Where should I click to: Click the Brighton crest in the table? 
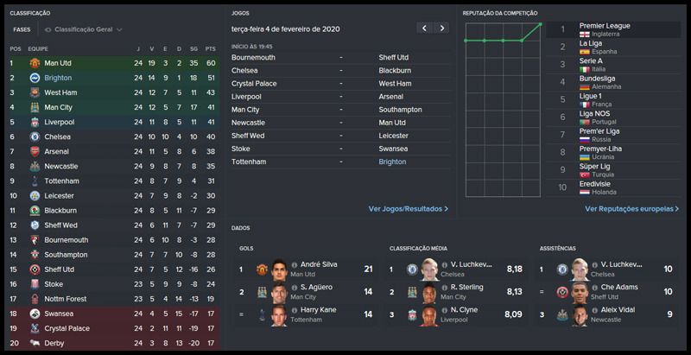(x=35, y=78)
